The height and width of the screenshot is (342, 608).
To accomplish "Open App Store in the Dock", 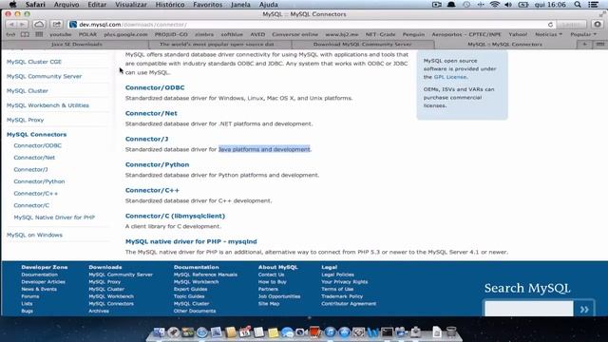I will tap(344, 332).
